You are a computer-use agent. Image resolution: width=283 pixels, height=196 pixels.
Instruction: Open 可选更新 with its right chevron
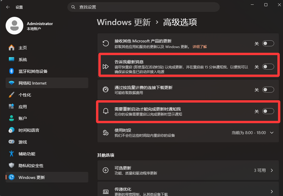pyautogui.click(x=272, y=170)
